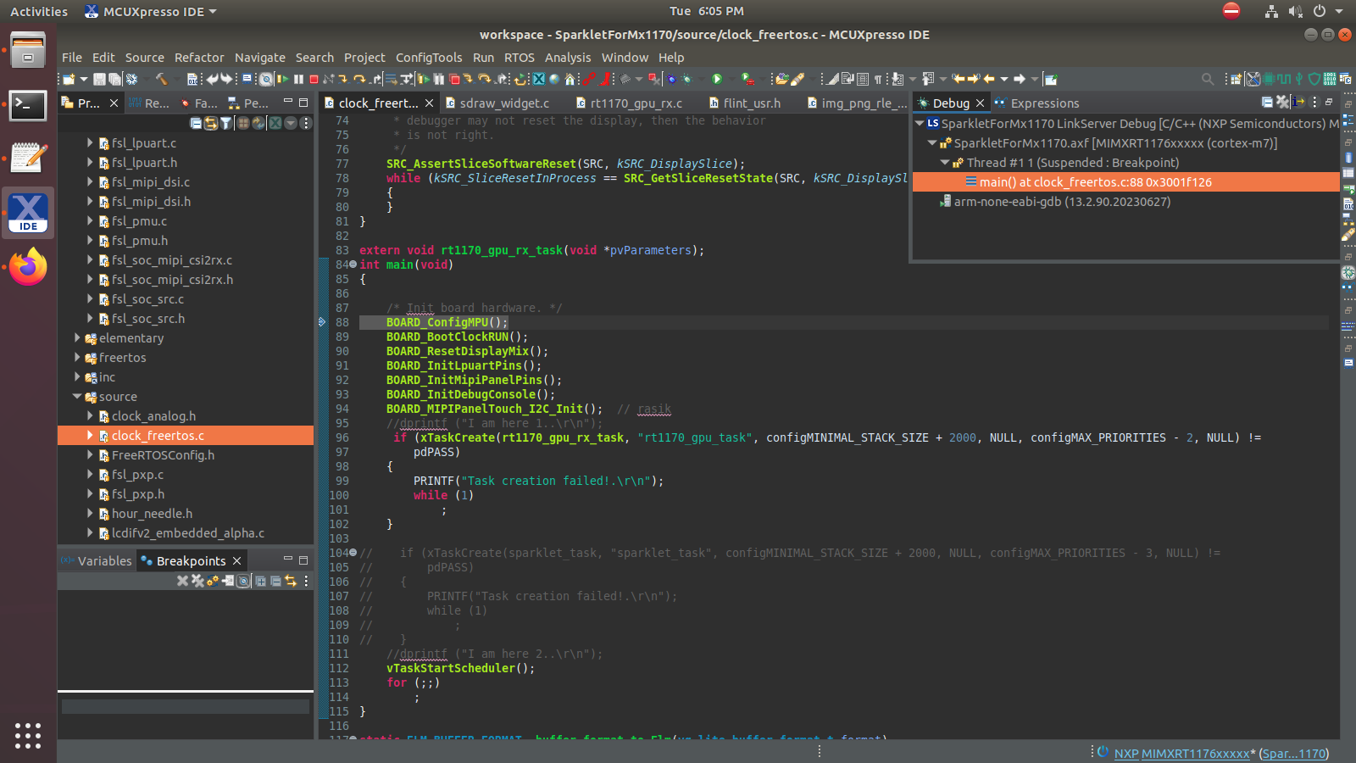The image size is (1356, 763).
Task: Open the filter funnel in Project Explorer
Action: click(225, 123)
